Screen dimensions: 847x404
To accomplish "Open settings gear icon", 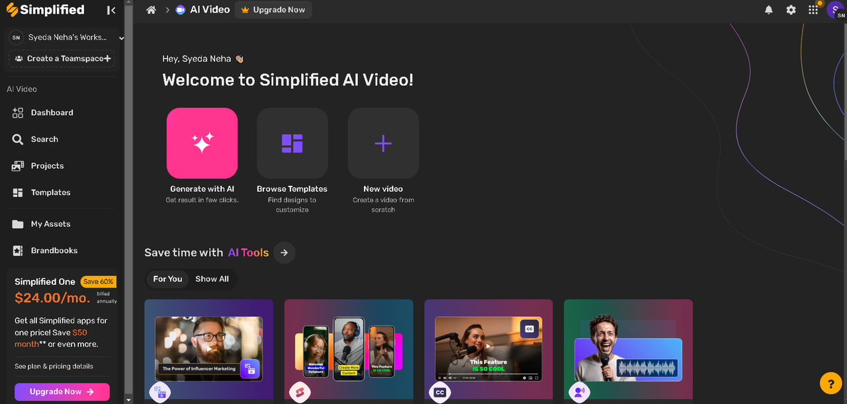I will coord(791,10).
